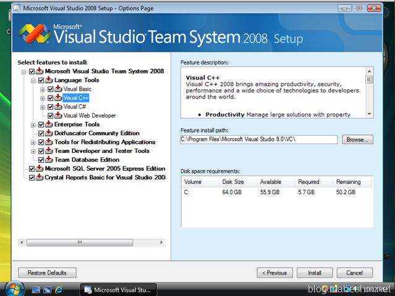Expand the Visual Basic node
This screenshot has height=296, width=395.
(x=43, y=89)
